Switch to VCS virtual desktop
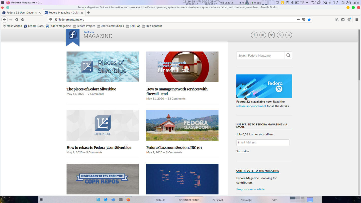This screenshot has width=361, height=203. 275,200
